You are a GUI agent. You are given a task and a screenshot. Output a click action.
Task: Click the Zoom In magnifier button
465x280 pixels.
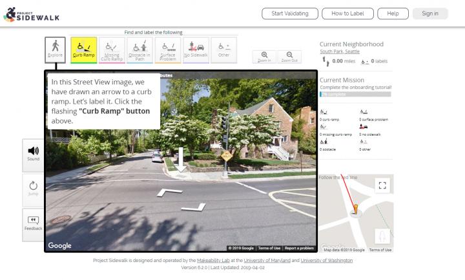[264, 57]
